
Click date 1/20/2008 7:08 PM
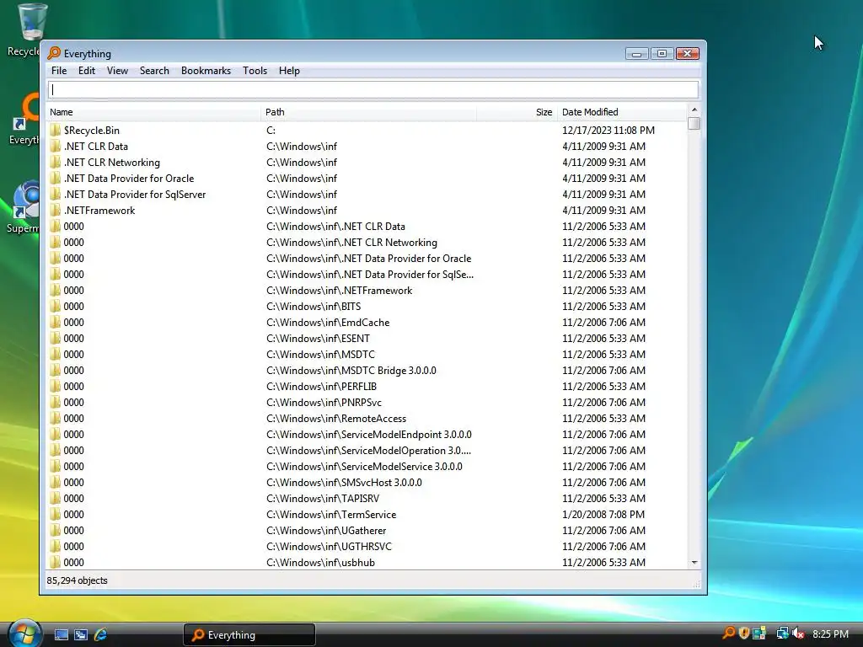point(603,515)
